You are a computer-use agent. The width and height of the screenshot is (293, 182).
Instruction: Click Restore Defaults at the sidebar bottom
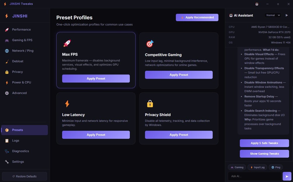click(x=24, y=176)
